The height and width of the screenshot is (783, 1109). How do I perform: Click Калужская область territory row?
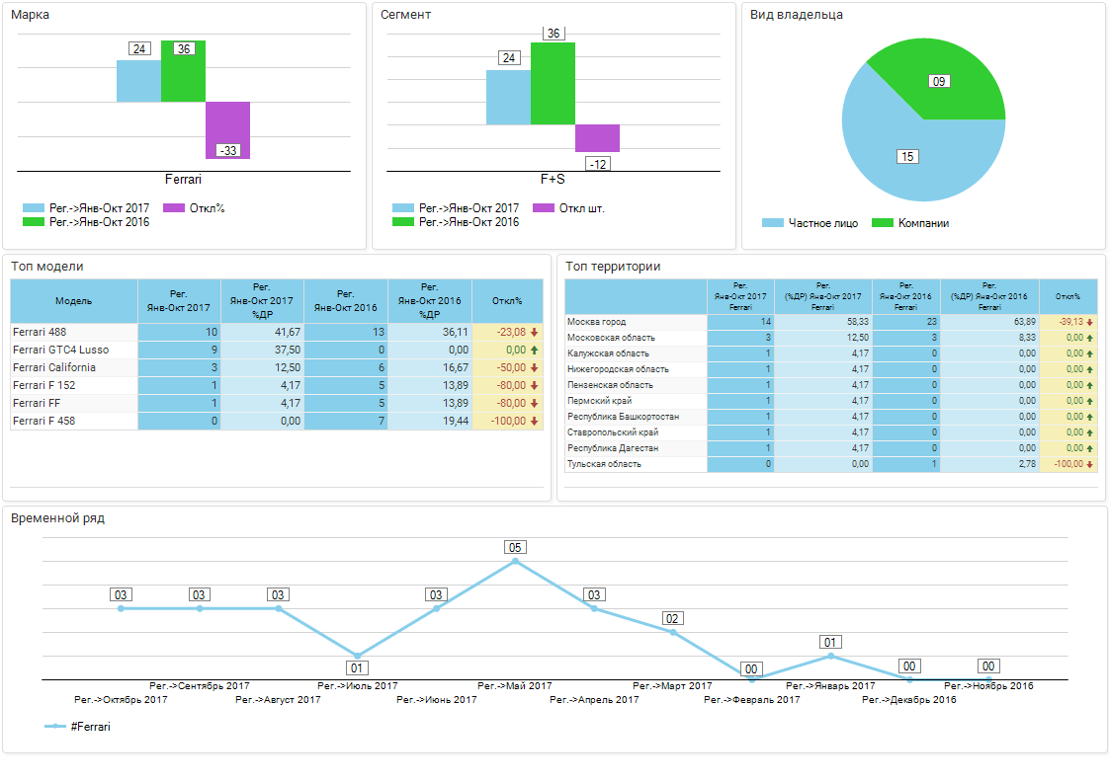831,353
